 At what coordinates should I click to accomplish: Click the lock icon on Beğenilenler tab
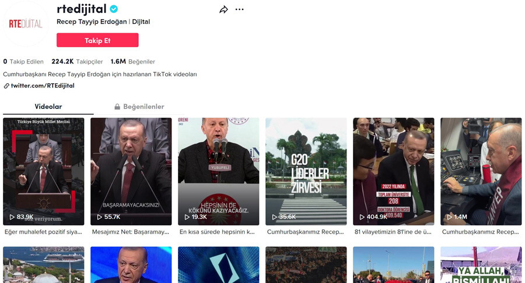(117, 107)
